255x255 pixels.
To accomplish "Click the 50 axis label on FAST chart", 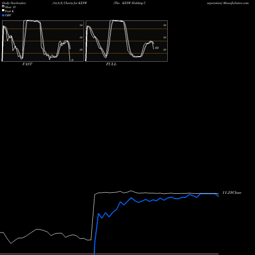I will (81, 37).
